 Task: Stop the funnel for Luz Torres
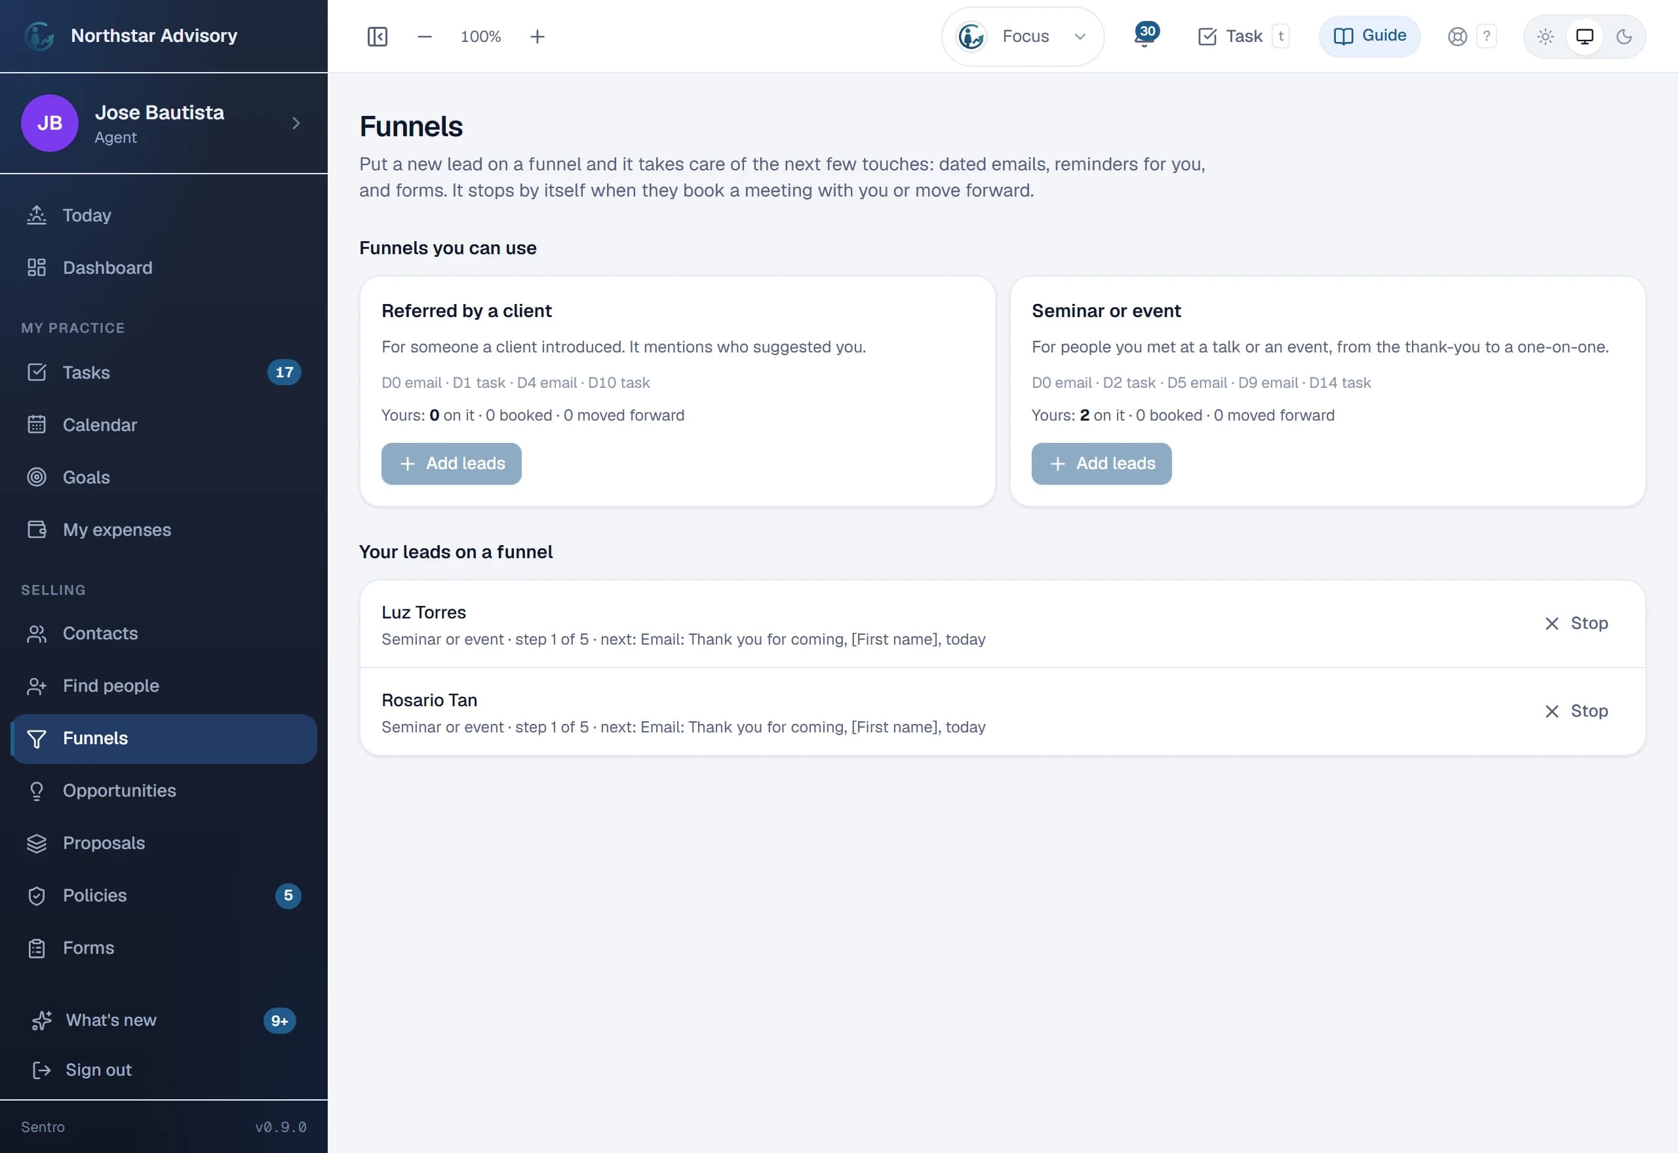1575,624
